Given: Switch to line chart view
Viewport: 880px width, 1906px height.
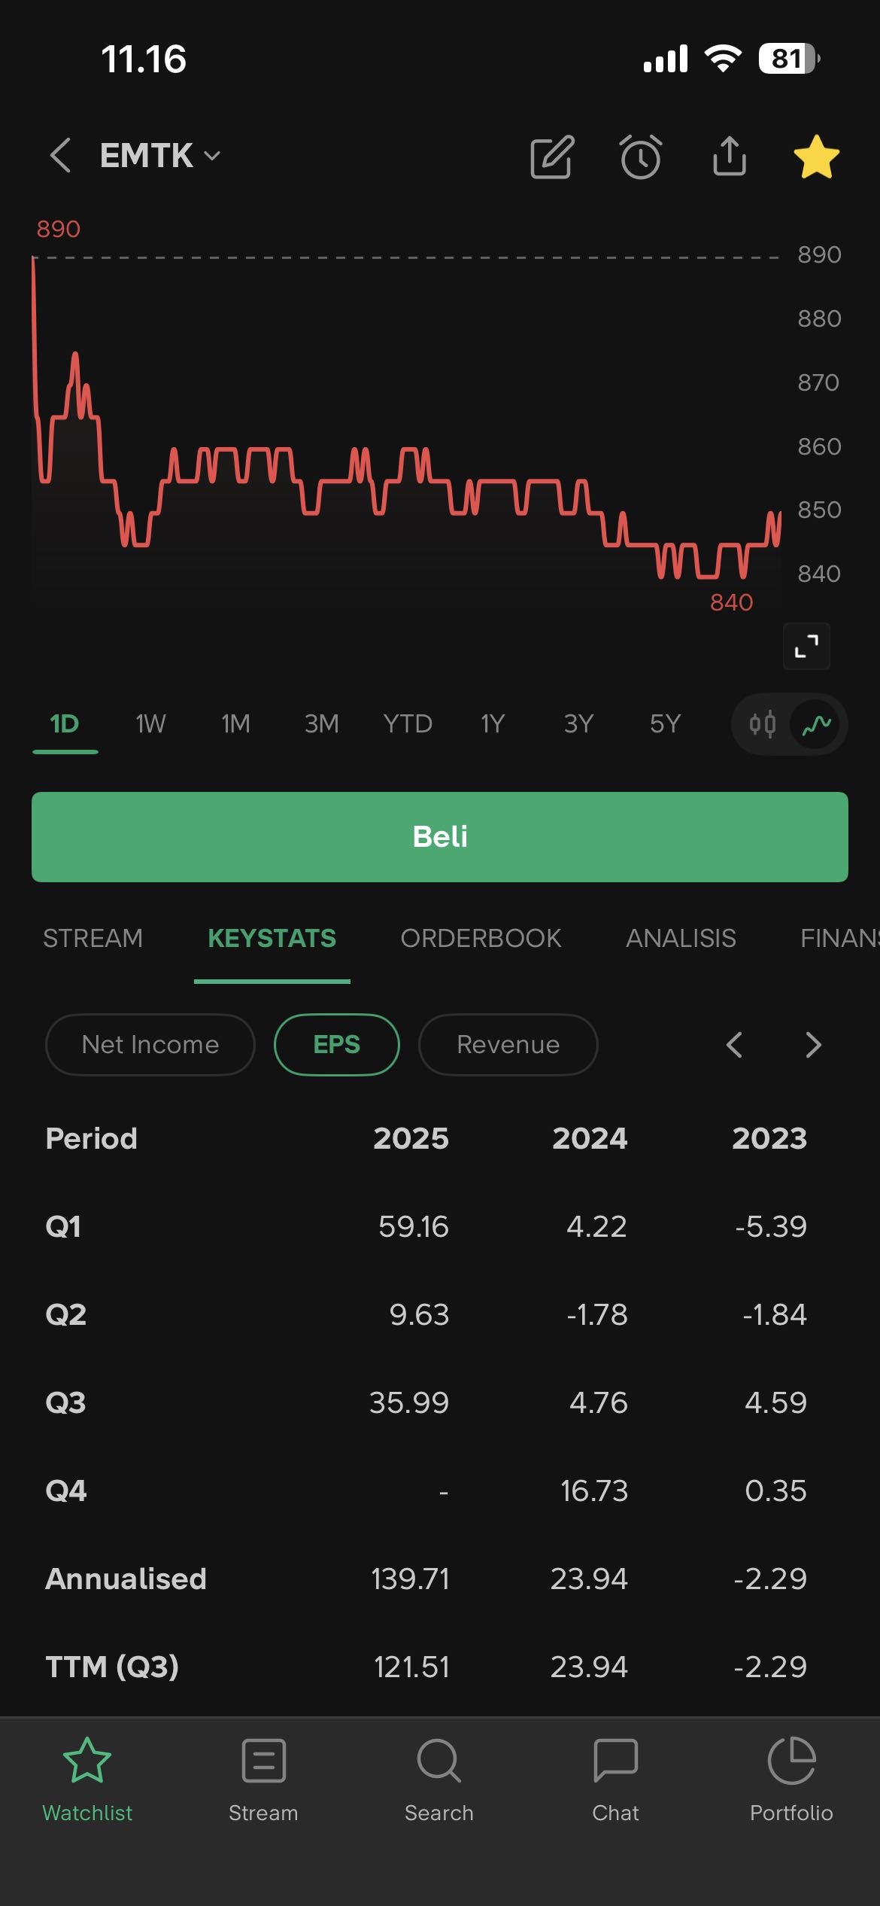Looking at the screenshot, I should click(x=816, y=724).
